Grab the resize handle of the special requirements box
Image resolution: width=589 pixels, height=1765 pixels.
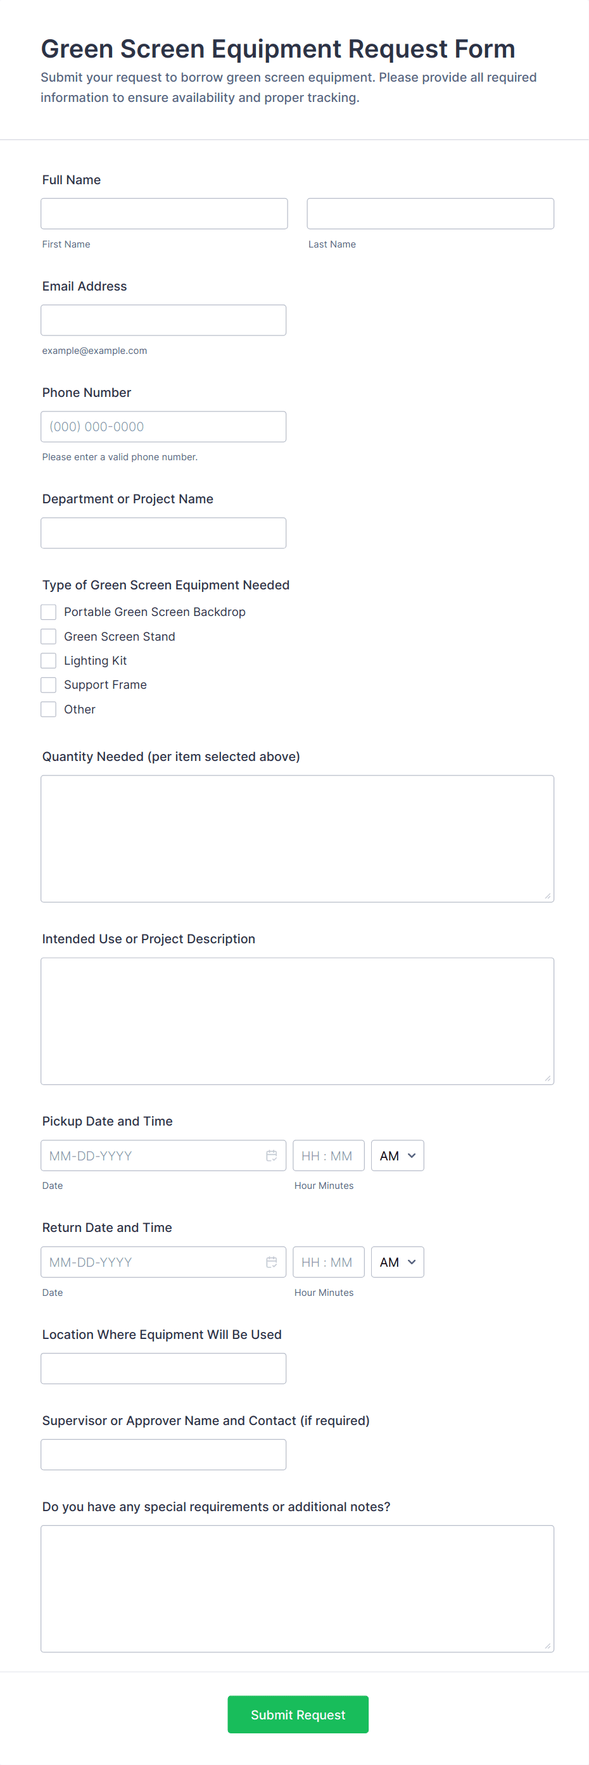tap(547, 1645)
